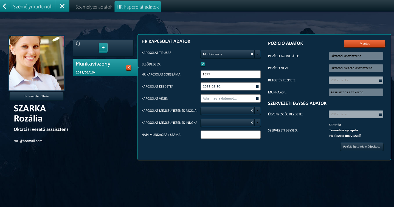Focus the Napi munkaórák száma field
This screenshot has width=394, height=207.
[230, 135]
